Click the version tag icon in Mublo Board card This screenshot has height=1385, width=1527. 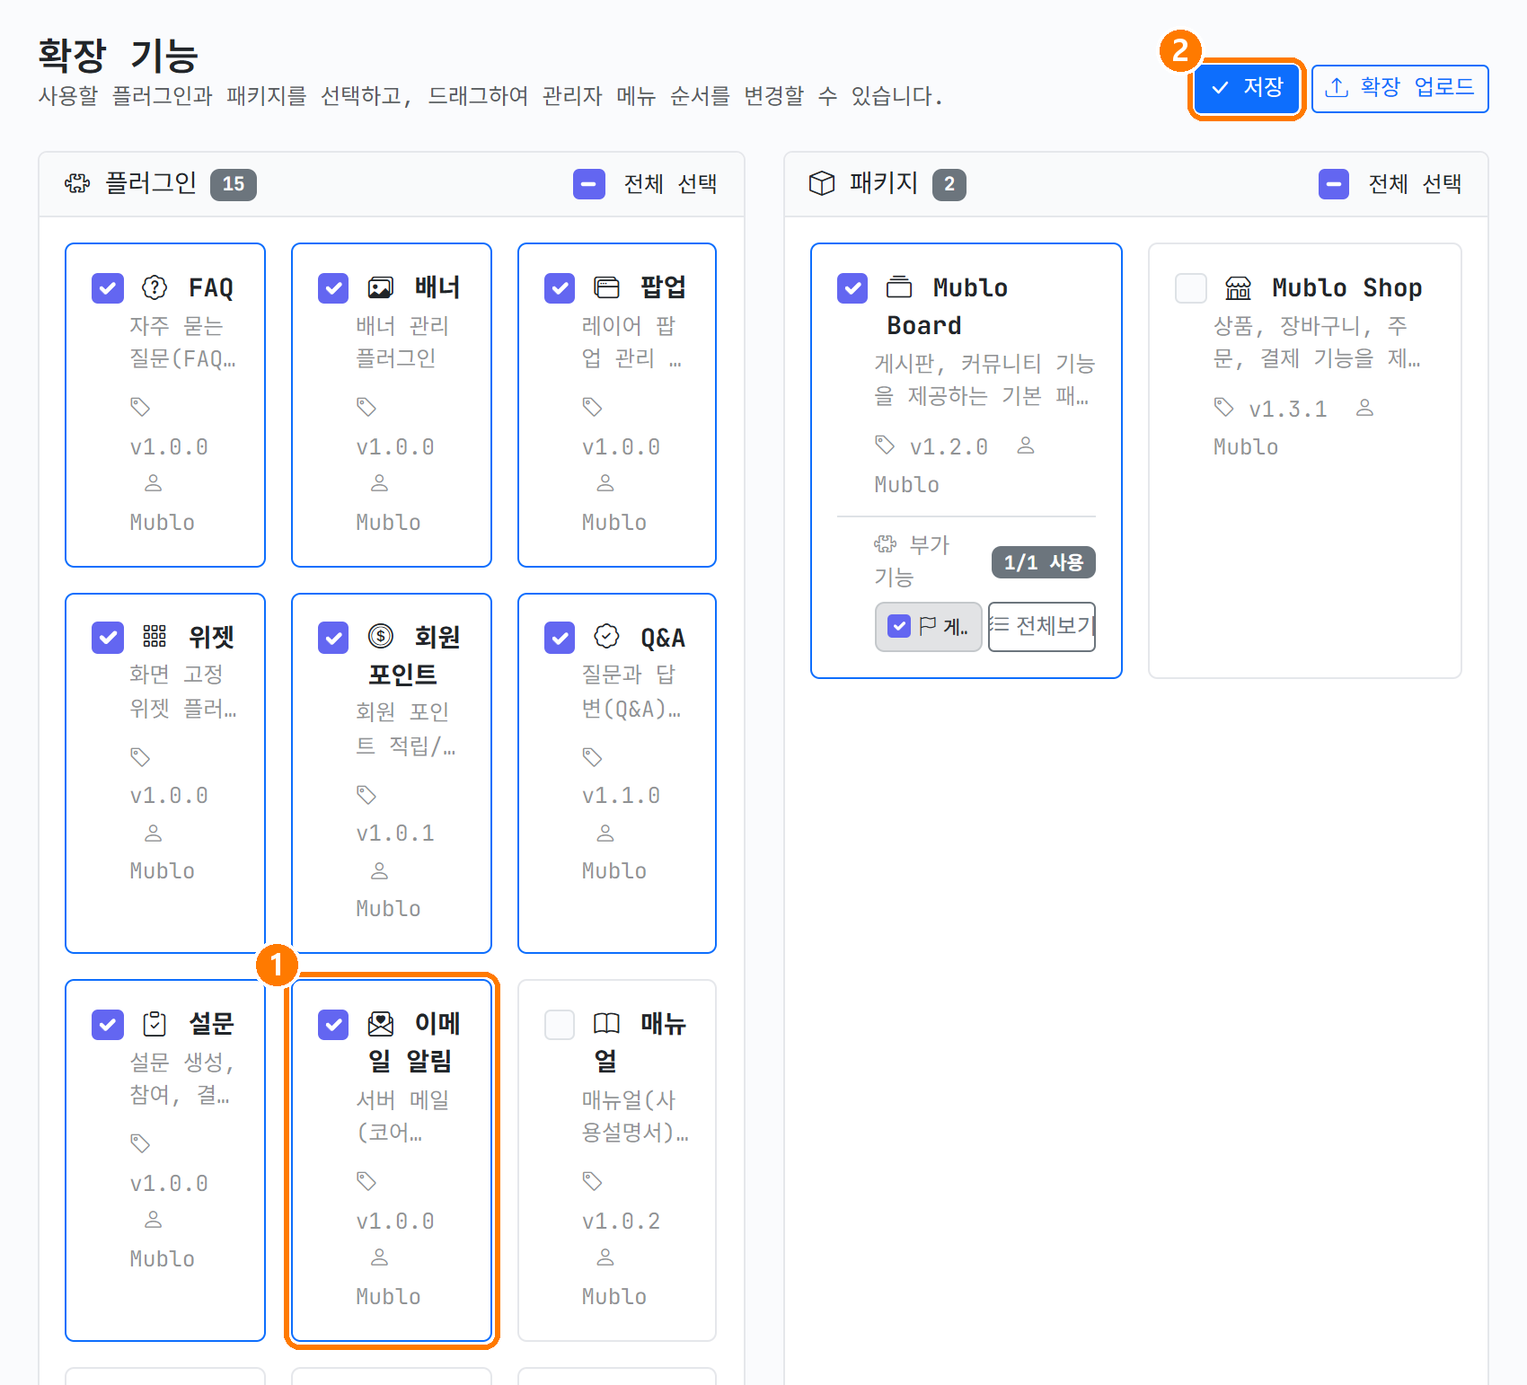(x=885, y=445)
